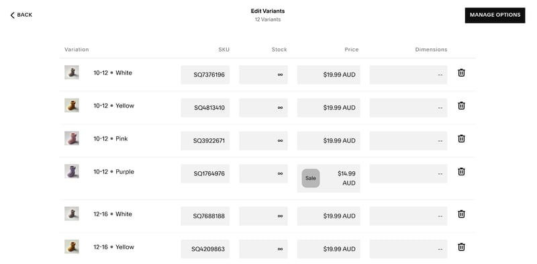The width and height of the screenshot is (537, 264).
Task: Open the 10-12 Pink boot thumbnail
Action: tap(72, 138)
